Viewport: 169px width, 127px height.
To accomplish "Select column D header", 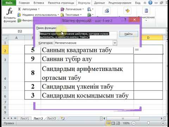I will 148,38.
